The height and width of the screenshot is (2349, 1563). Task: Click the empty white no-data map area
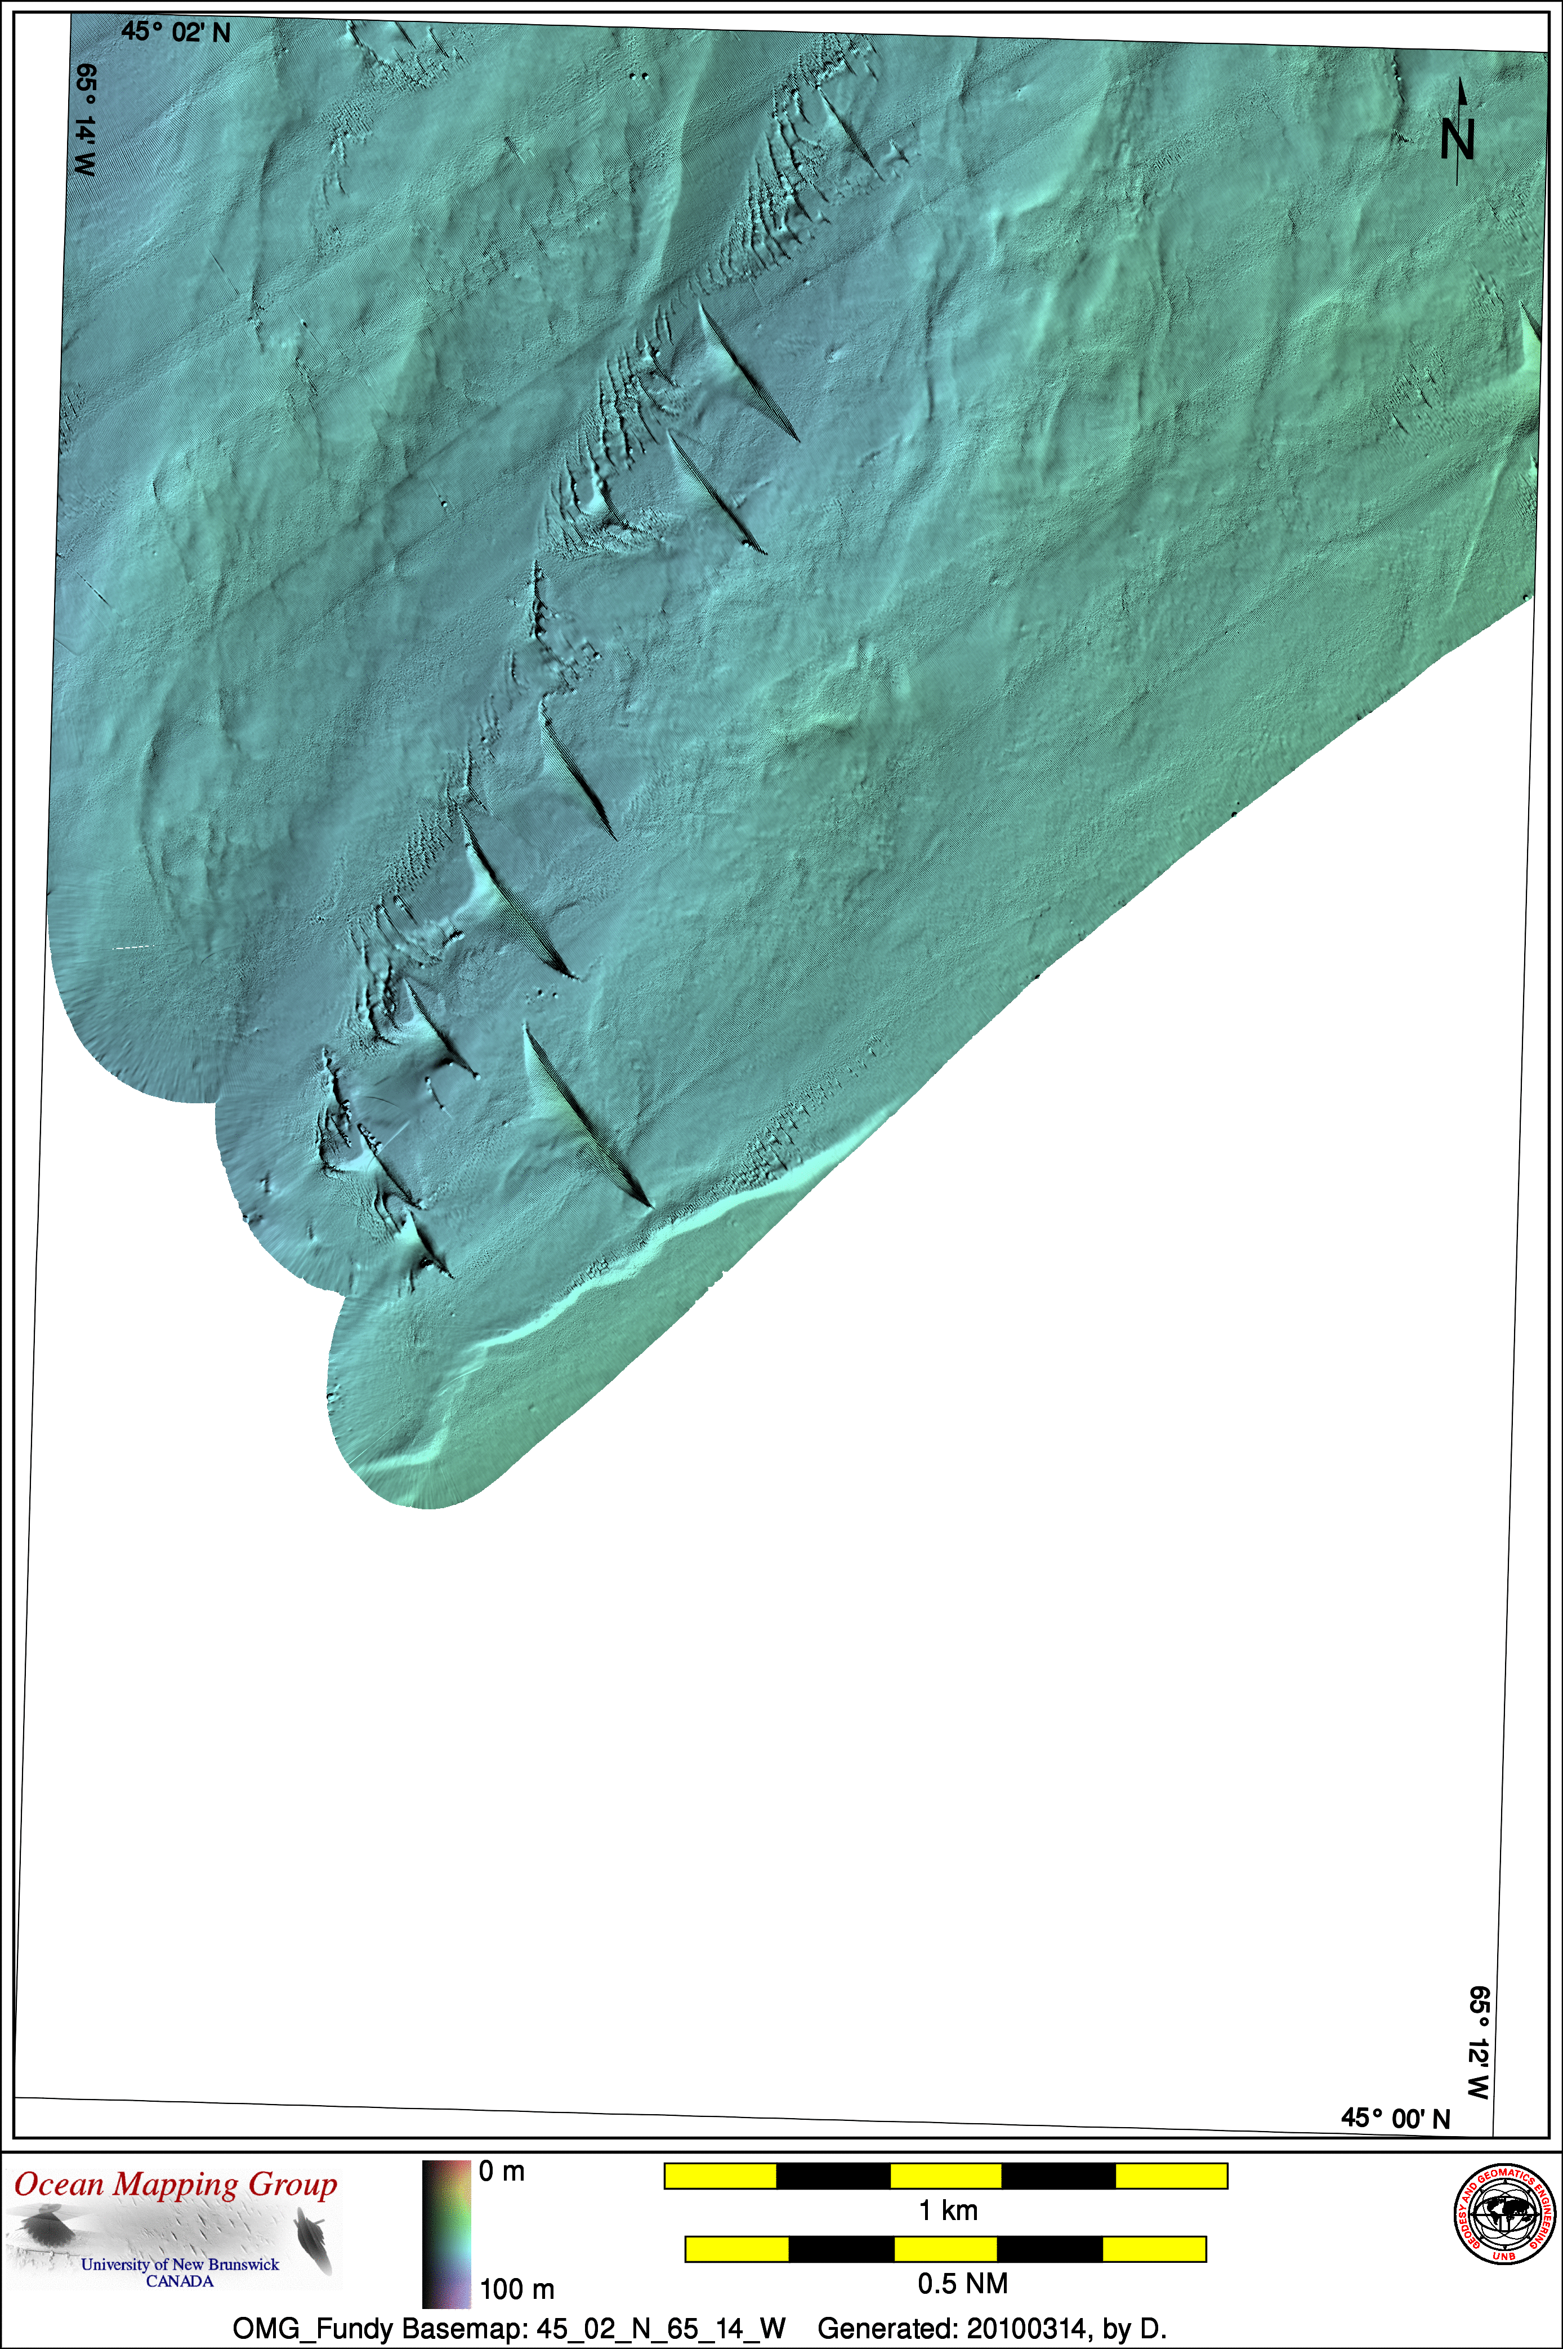pyautogui.click(x=997, y=1695)
